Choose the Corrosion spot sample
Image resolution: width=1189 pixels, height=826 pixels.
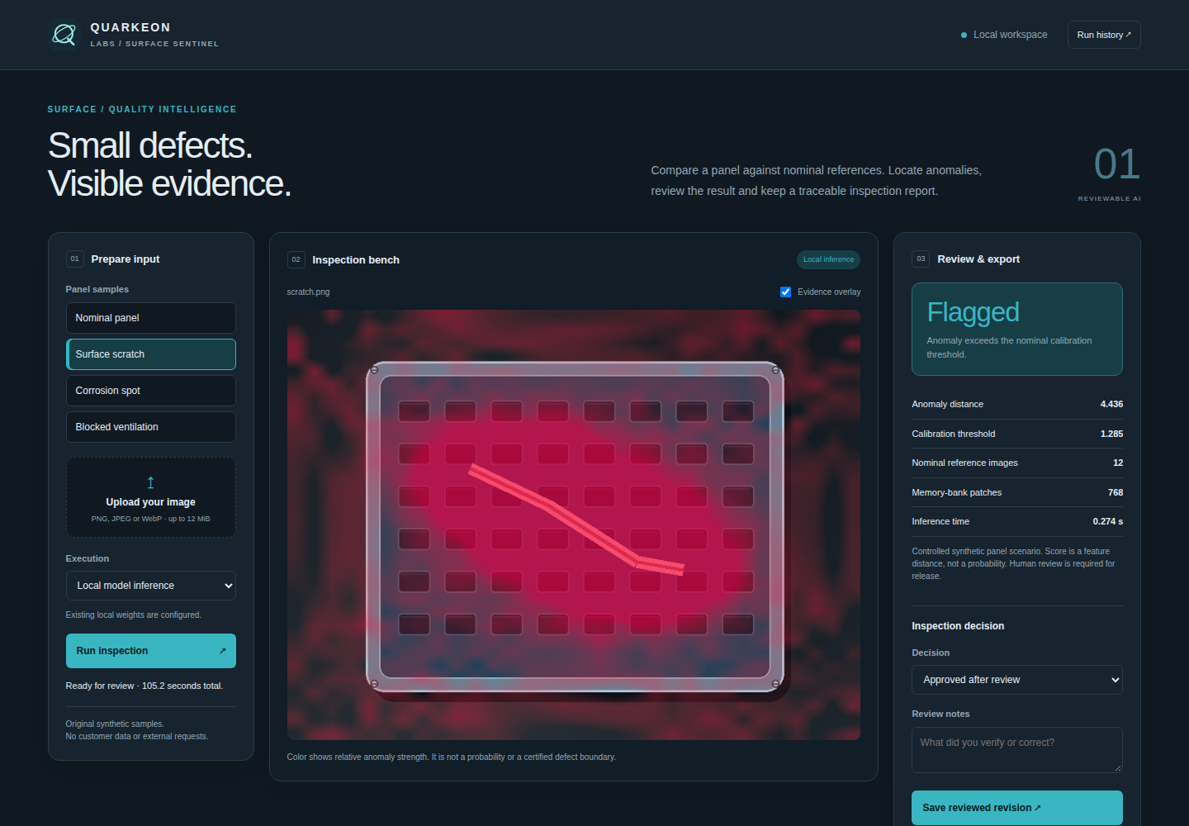(151, 391)
